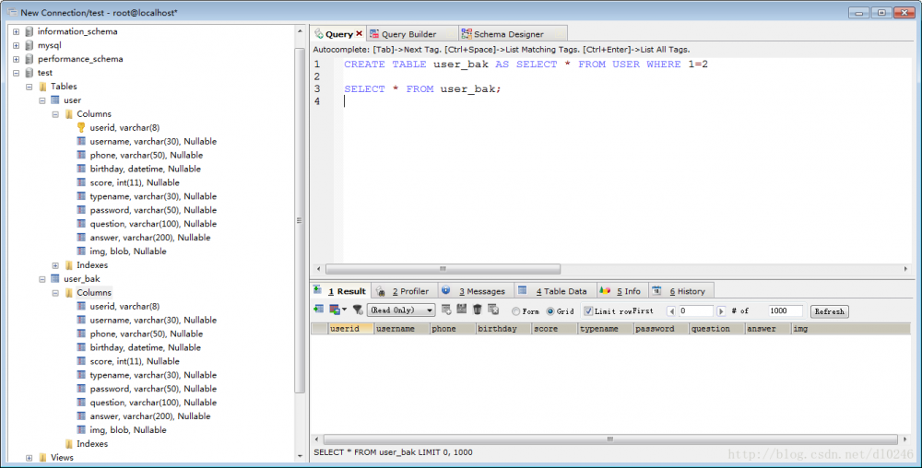Click the filter funnel icon in result toolbar
Screen dimensions: 922x468
point(358,310)
